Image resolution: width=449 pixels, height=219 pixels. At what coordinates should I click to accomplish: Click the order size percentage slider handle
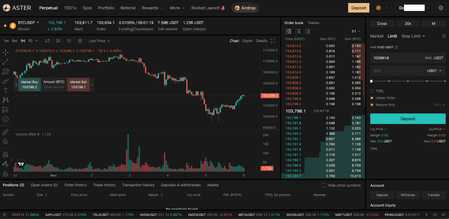[371, 81]
